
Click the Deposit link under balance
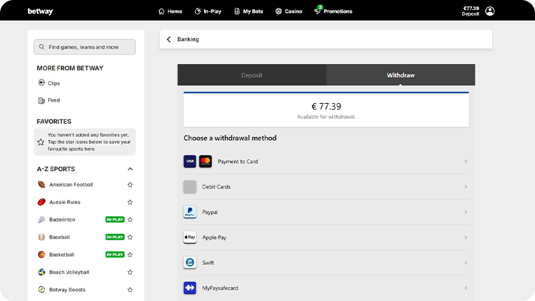(471, 14)
